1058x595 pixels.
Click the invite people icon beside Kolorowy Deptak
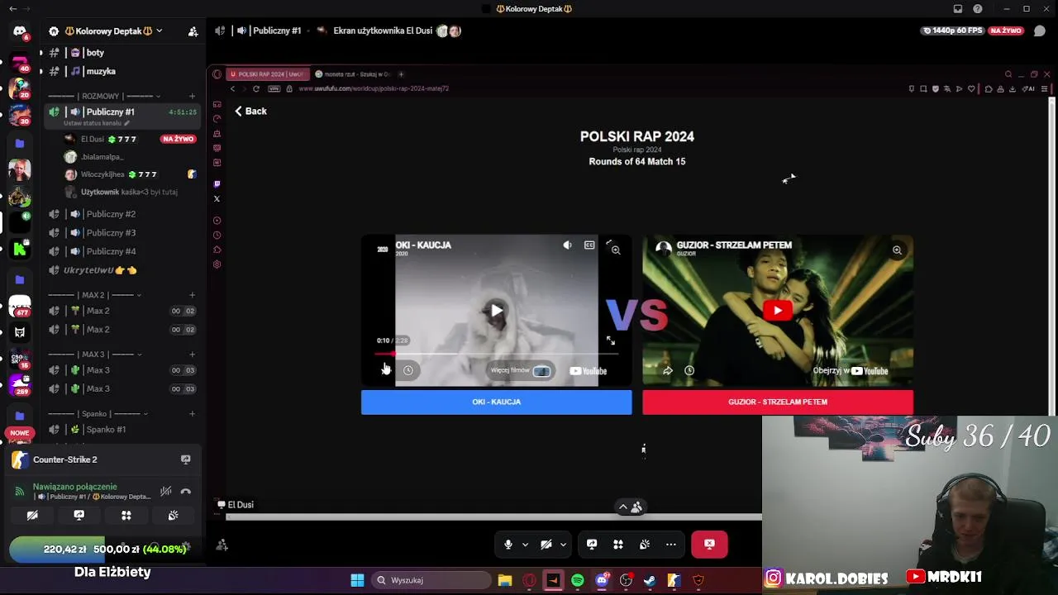[193, 31]
